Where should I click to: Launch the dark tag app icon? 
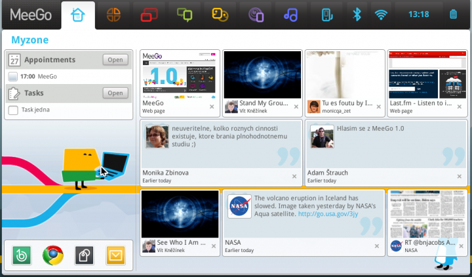[x=85, y=255]
